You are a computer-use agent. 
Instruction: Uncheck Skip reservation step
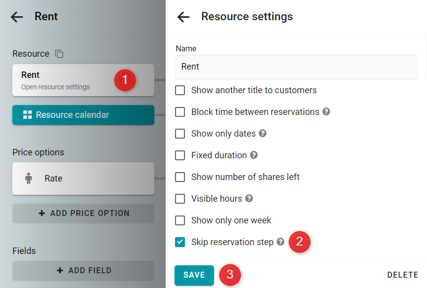coord(180,242)
